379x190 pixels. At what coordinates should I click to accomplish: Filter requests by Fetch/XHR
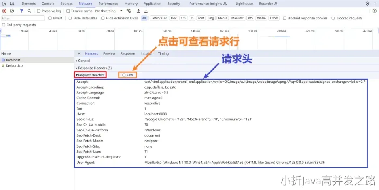(159, 18)
